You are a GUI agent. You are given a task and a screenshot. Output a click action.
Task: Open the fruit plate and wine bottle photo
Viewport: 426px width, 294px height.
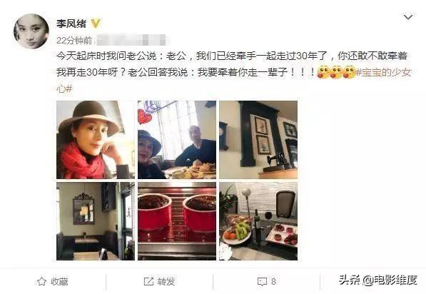[258, 221]
